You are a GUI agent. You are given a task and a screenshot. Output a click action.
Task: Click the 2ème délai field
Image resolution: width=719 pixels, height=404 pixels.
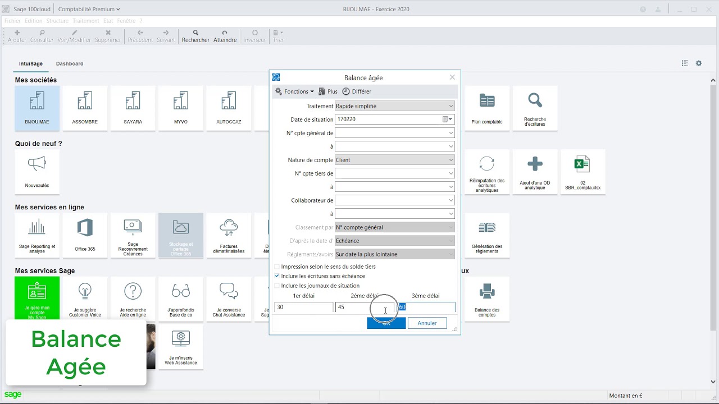click(x=364, y=307)
